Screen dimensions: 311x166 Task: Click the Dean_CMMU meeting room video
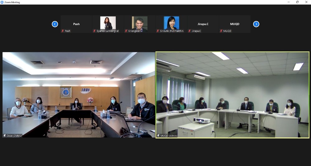pyautogui.click(x=79, y=95)
